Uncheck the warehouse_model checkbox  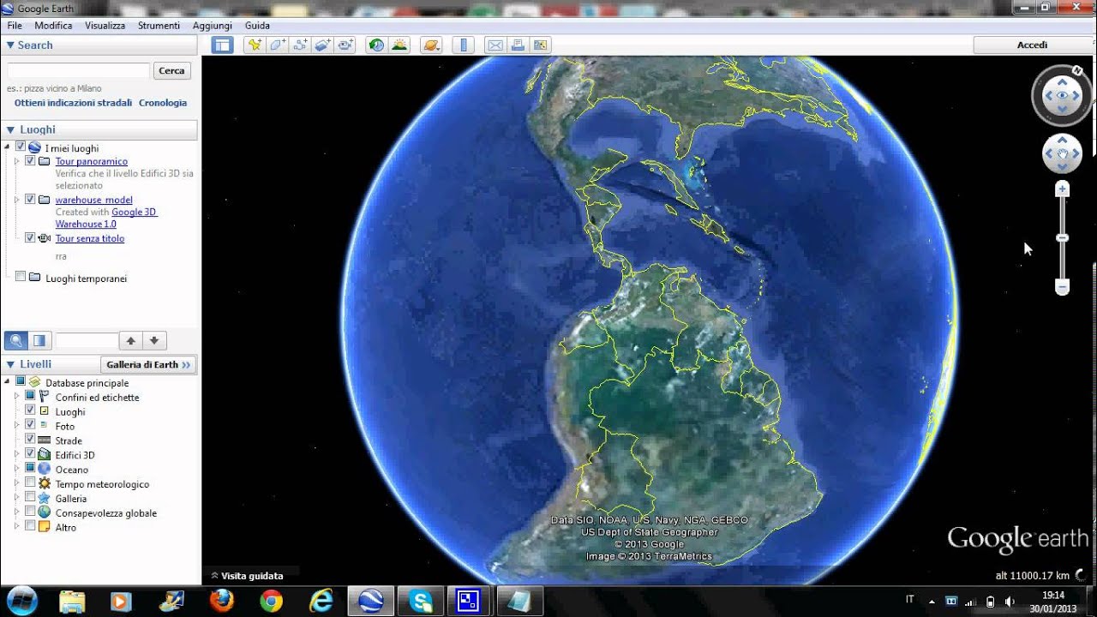click(30, 200)
